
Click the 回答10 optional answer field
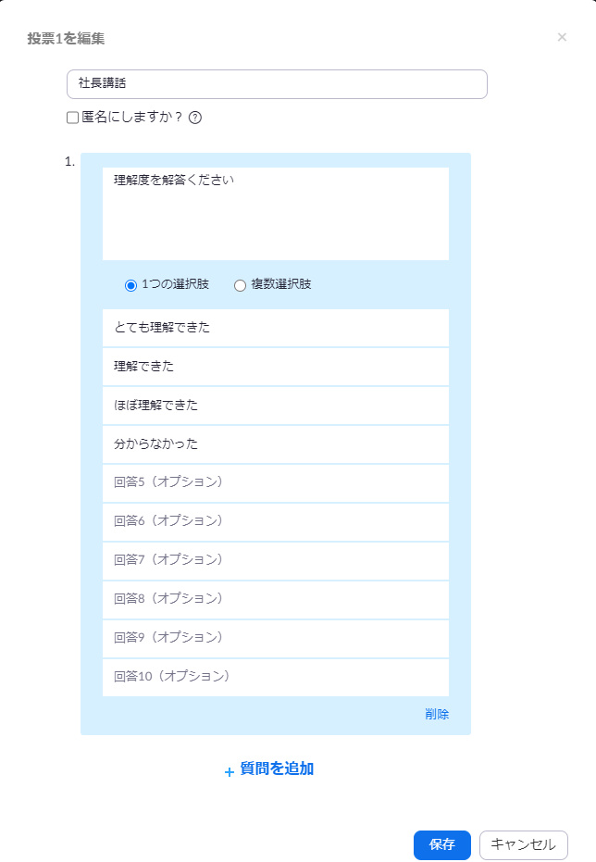[x=275, y=677]
